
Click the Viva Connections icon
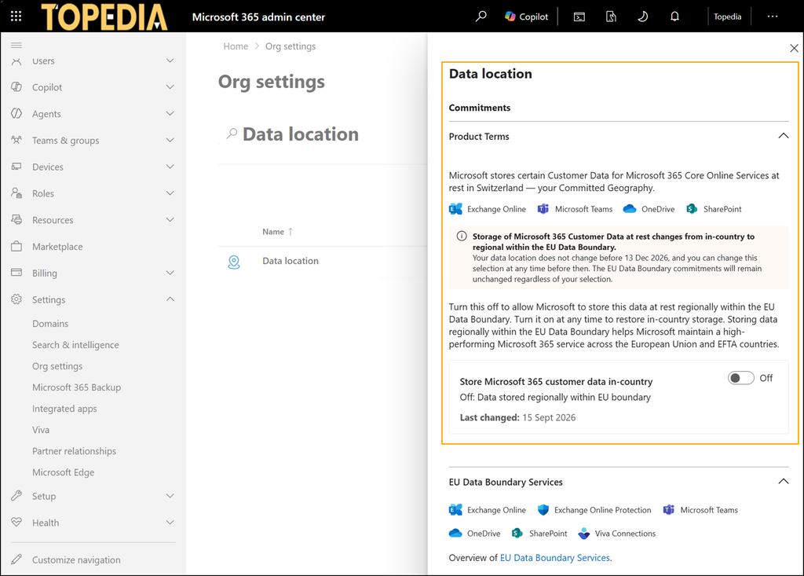click(583, 534)
